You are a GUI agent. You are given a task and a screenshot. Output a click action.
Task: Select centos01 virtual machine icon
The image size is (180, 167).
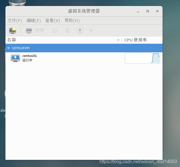[15, 58]
